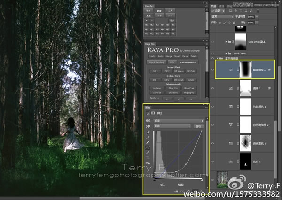Click lock transparent pixels icon
Viewport: 282px width, 200px height.
(220, 23)
